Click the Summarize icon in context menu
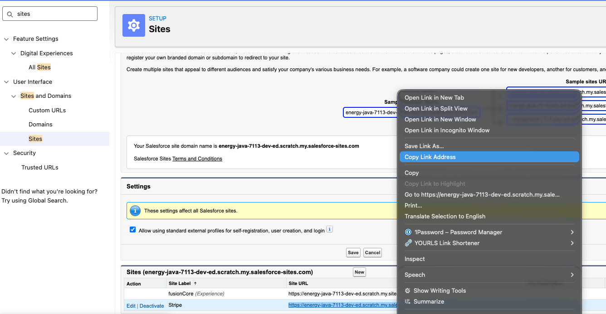Viewport: 606px width, 314px height. pyautogui.click(x=408, y=301)
